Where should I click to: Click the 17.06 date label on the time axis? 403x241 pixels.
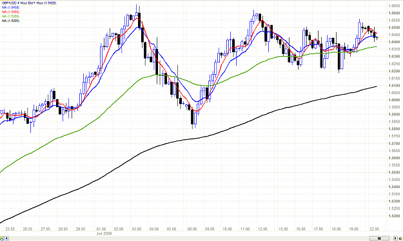(318, 229)
